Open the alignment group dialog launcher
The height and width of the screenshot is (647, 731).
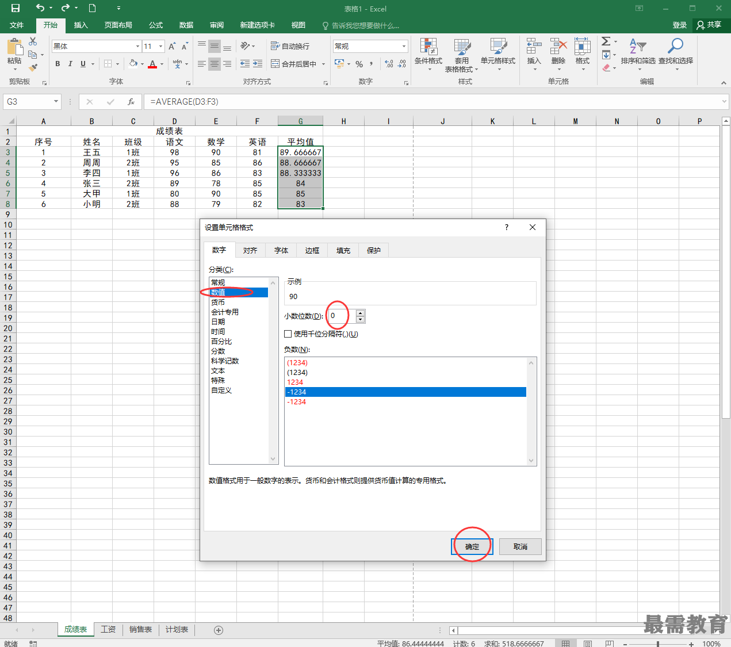[x=326, y=83]
